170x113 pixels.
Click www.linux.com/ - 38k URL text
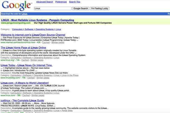pos(11,95)
